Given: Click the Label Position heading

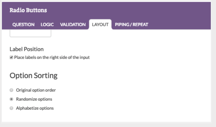Looking at the screenshot, I should coord(27,49).
